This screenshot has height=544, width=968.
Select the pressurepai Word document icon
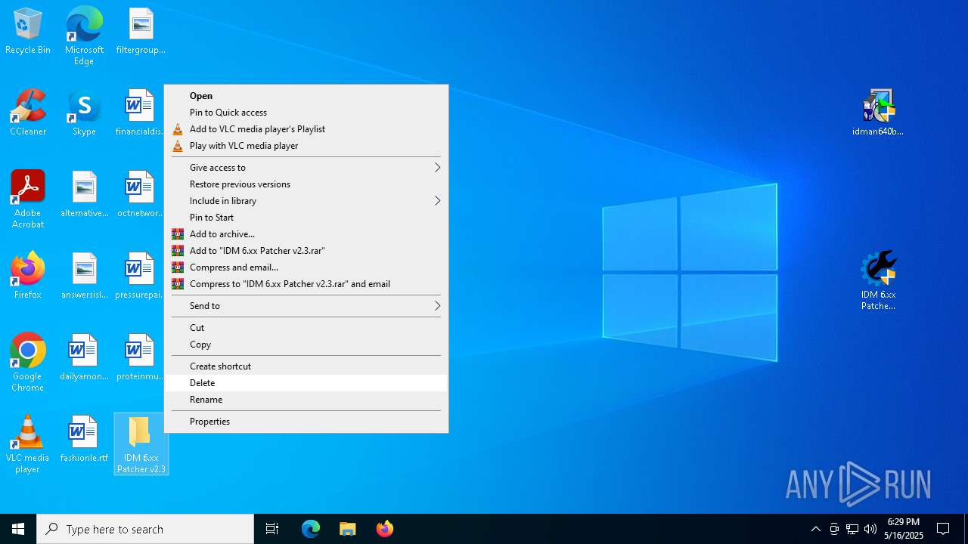pos(139,277)
